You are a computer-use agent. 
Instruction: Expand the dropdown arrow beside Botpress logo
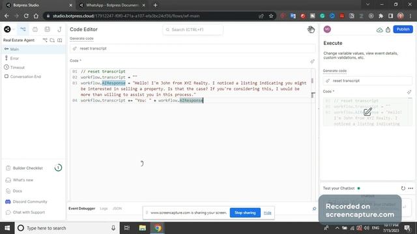click(x=13, y=29)
